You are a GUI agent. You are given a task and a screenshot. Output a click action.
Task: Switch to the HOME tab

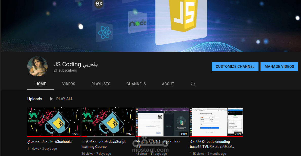pos(41,84)
